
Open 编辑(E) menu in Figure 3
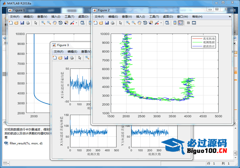73,51
